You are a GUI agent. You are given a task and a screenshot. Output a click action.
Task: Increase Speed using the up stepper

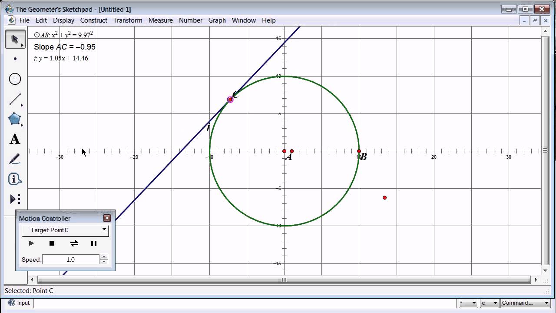point(104,257)
